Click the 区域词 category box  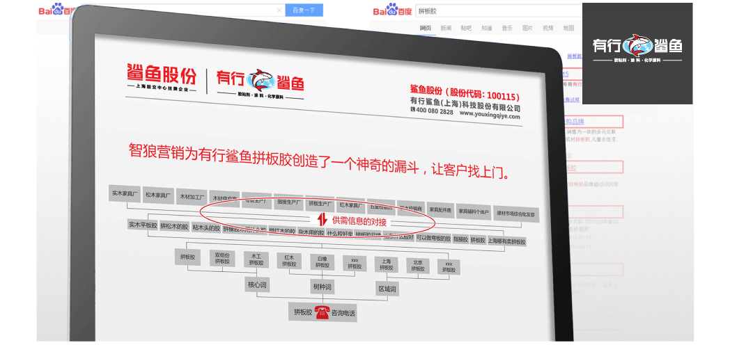387,289
